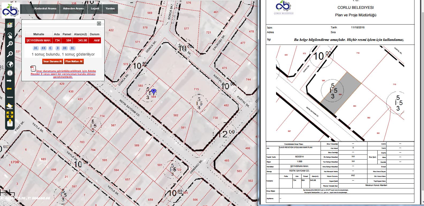Select the pan hand tool
The width and height of the screenshot is (424, 206).
click(10, 36)
